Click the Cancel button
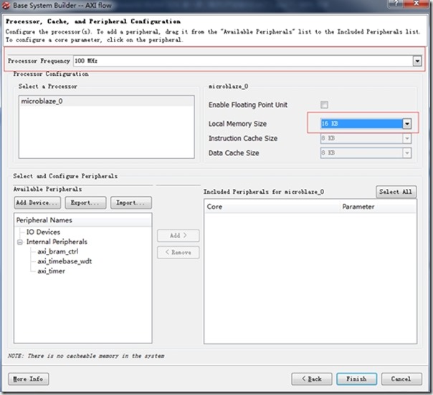Viewport: 433px width, 395px height. point(401,379)
